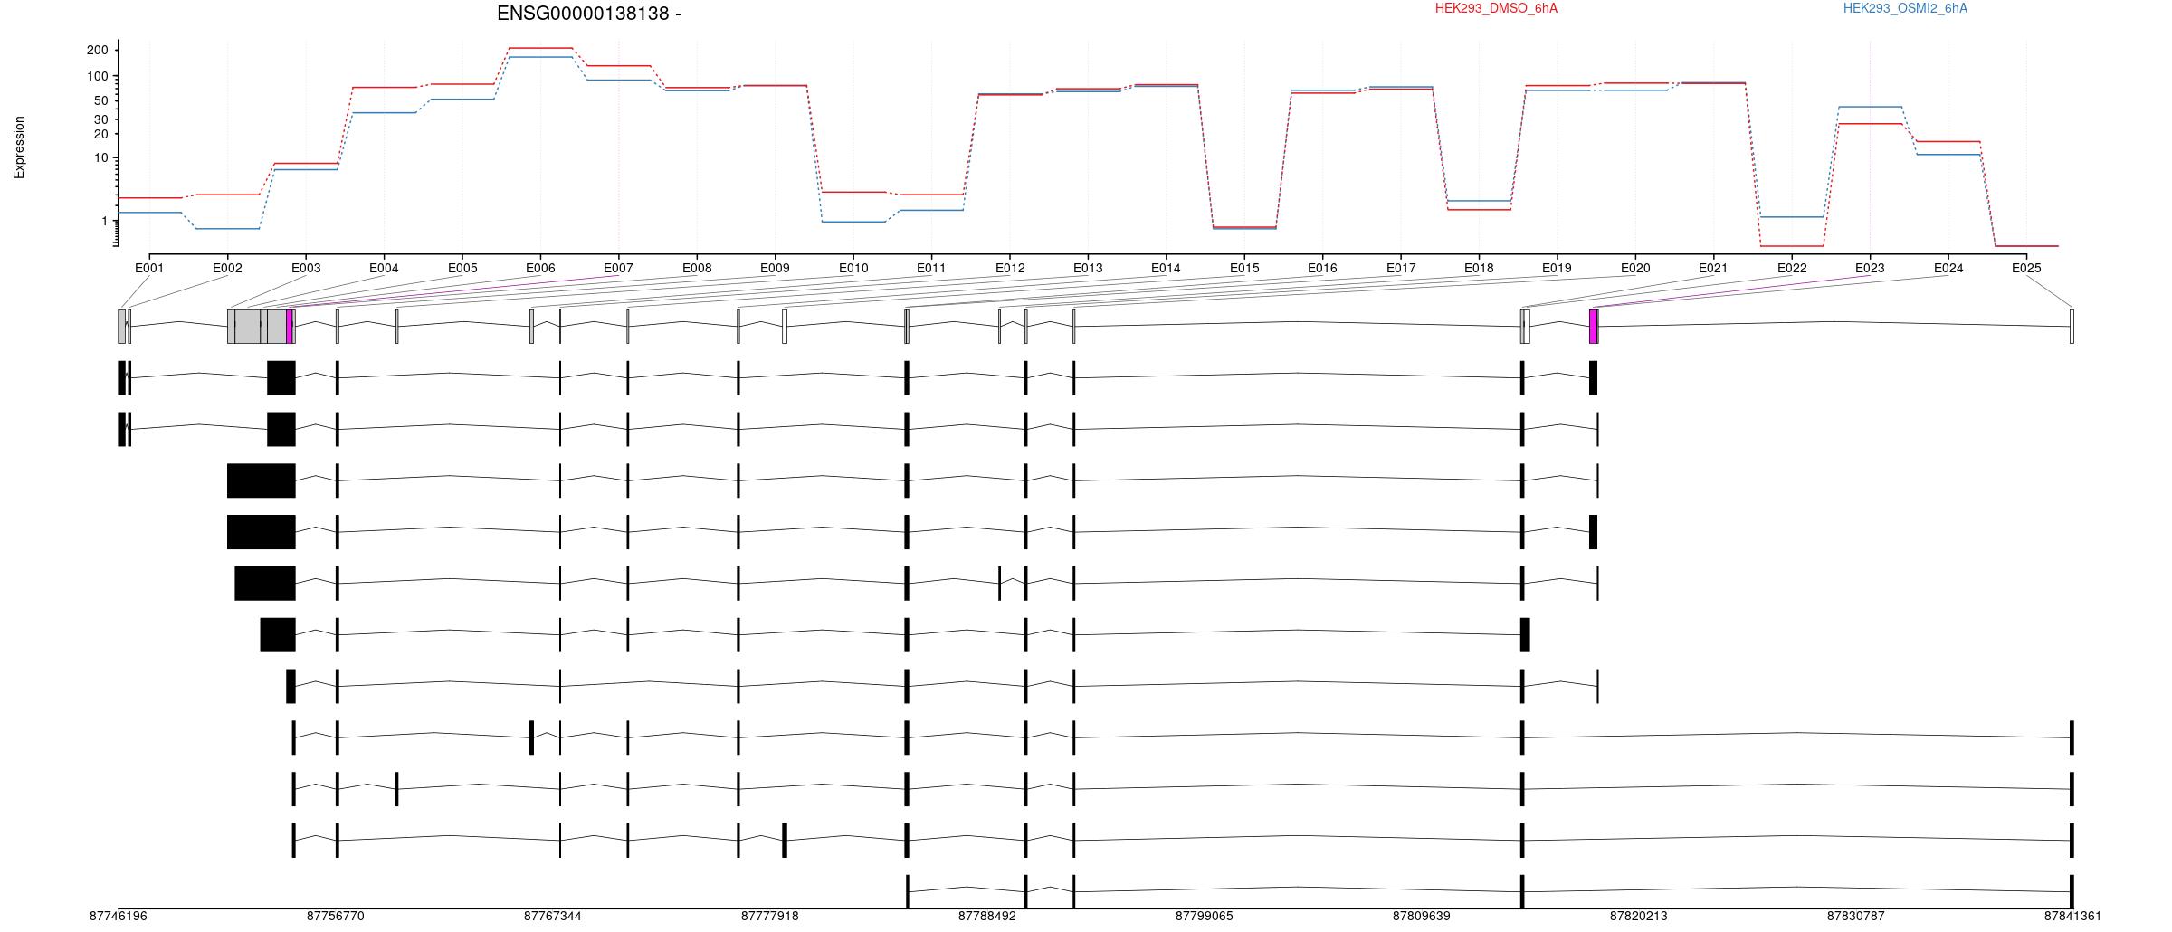The image size is (2172, 932).
Task: Select exon label E008
Action: (x=697, y=268)
